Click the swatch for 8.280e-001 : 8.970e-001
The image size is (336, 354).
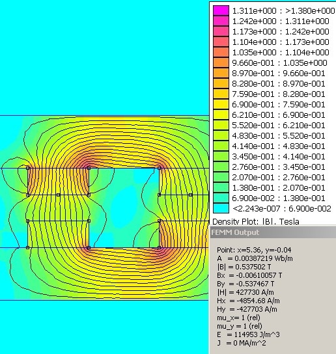(221, 83)
